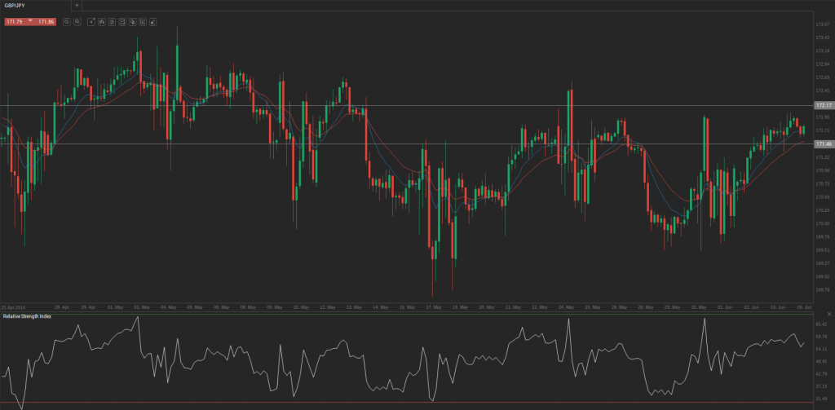This screenshot has width=835, height=410.
Task: Click the 24. May date label
Action: (x=567, y=307)
